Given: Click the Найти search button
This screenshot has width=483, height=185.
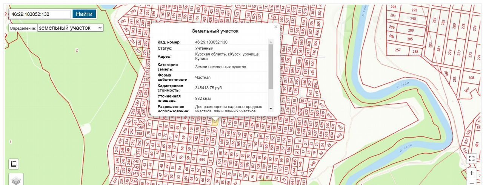Looking at the screenshot, I should click(x=84, y=14).
